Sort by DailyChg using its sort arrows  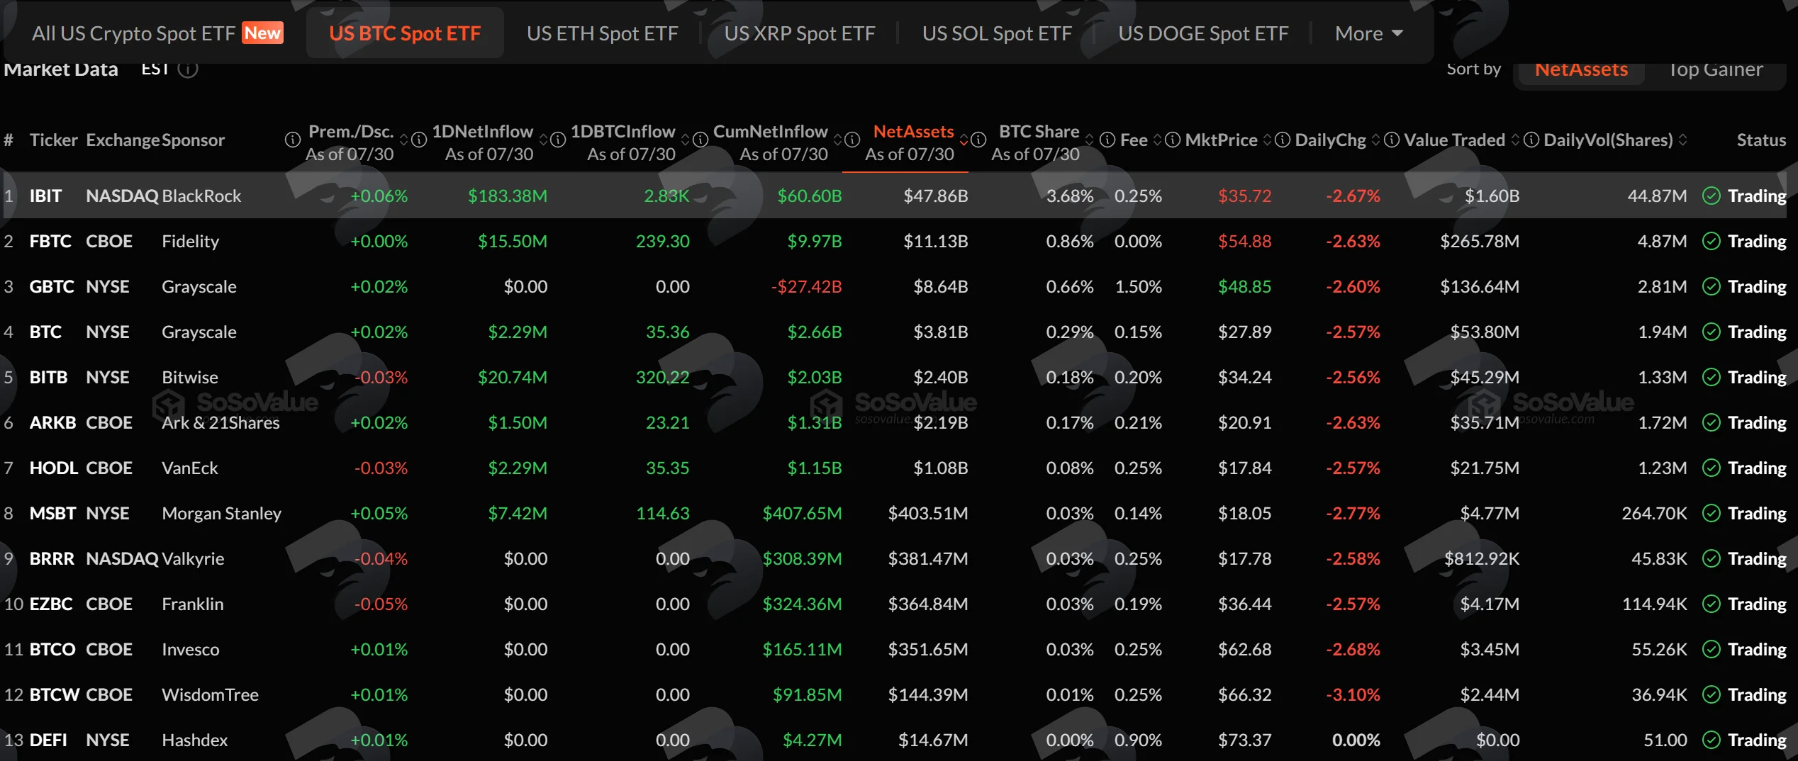1376,140
